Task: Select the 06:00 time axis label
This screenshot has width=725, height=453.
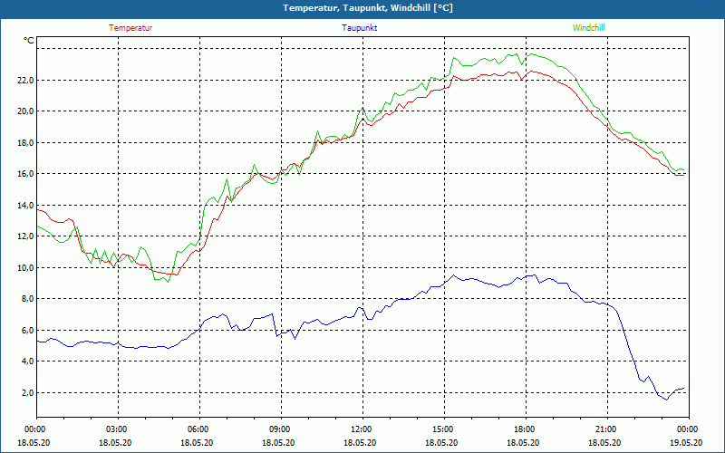Action: click(x=198, y=429)
